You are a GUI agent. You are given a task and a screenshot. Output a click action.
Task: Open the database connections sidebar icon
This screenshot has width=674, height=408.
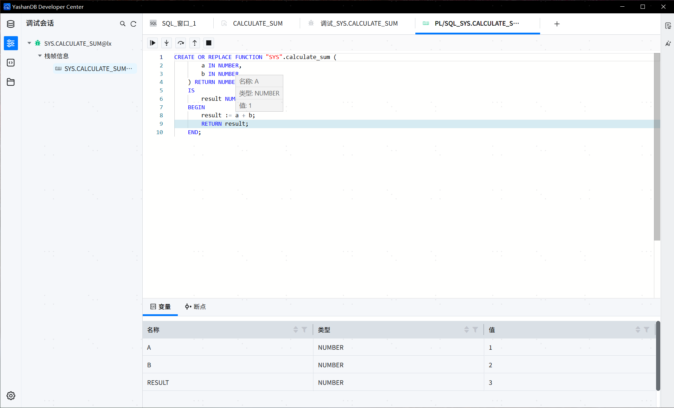pyautogui.click(x=11, y=24)
